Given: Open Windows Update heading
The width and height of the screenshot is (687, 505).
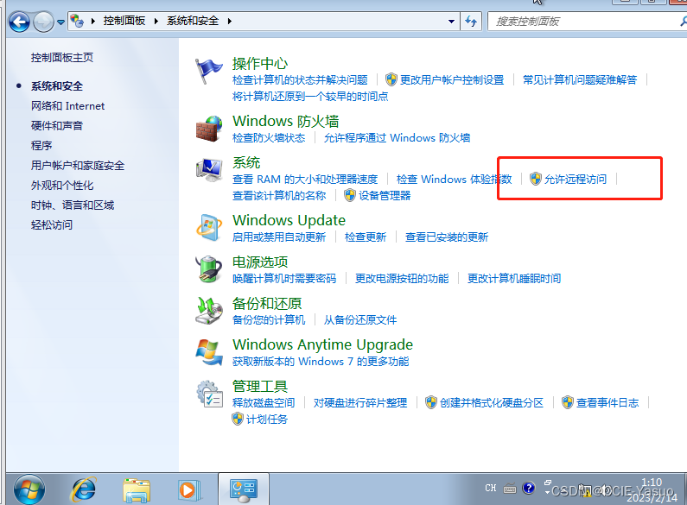Looking at the screenshot, I should (x=289, y=220).
